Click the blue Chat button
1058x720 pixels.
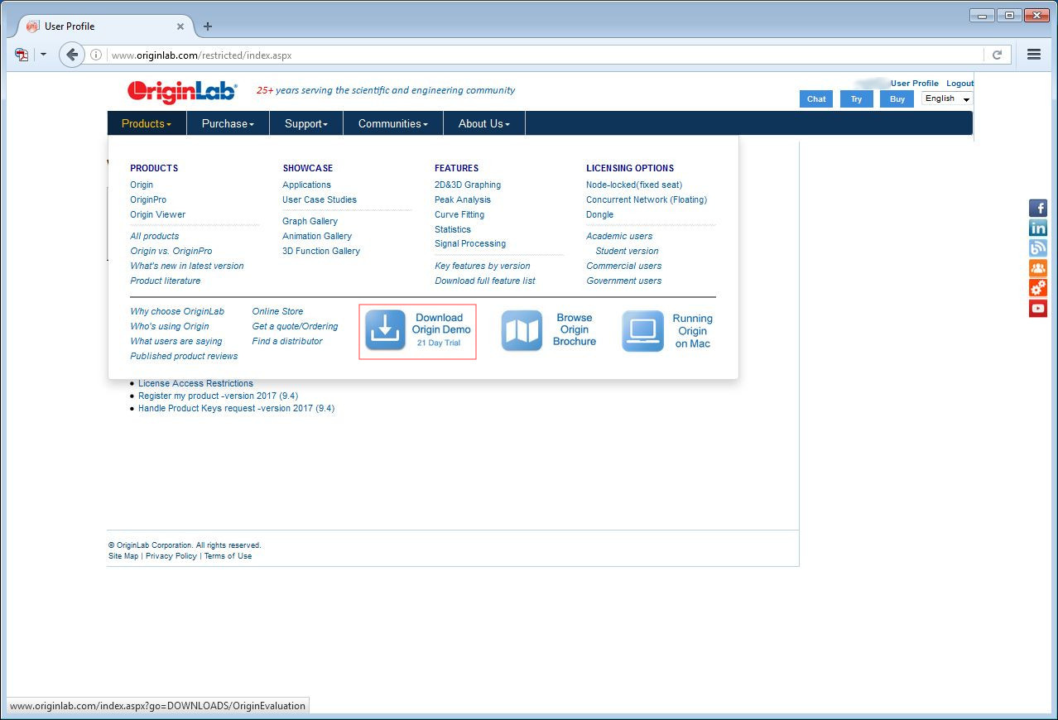click(x=816, y=99)
